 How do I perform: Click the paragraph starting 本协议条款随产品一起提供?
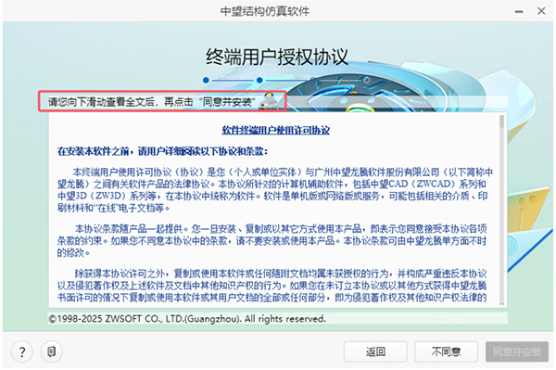[272, 240]
